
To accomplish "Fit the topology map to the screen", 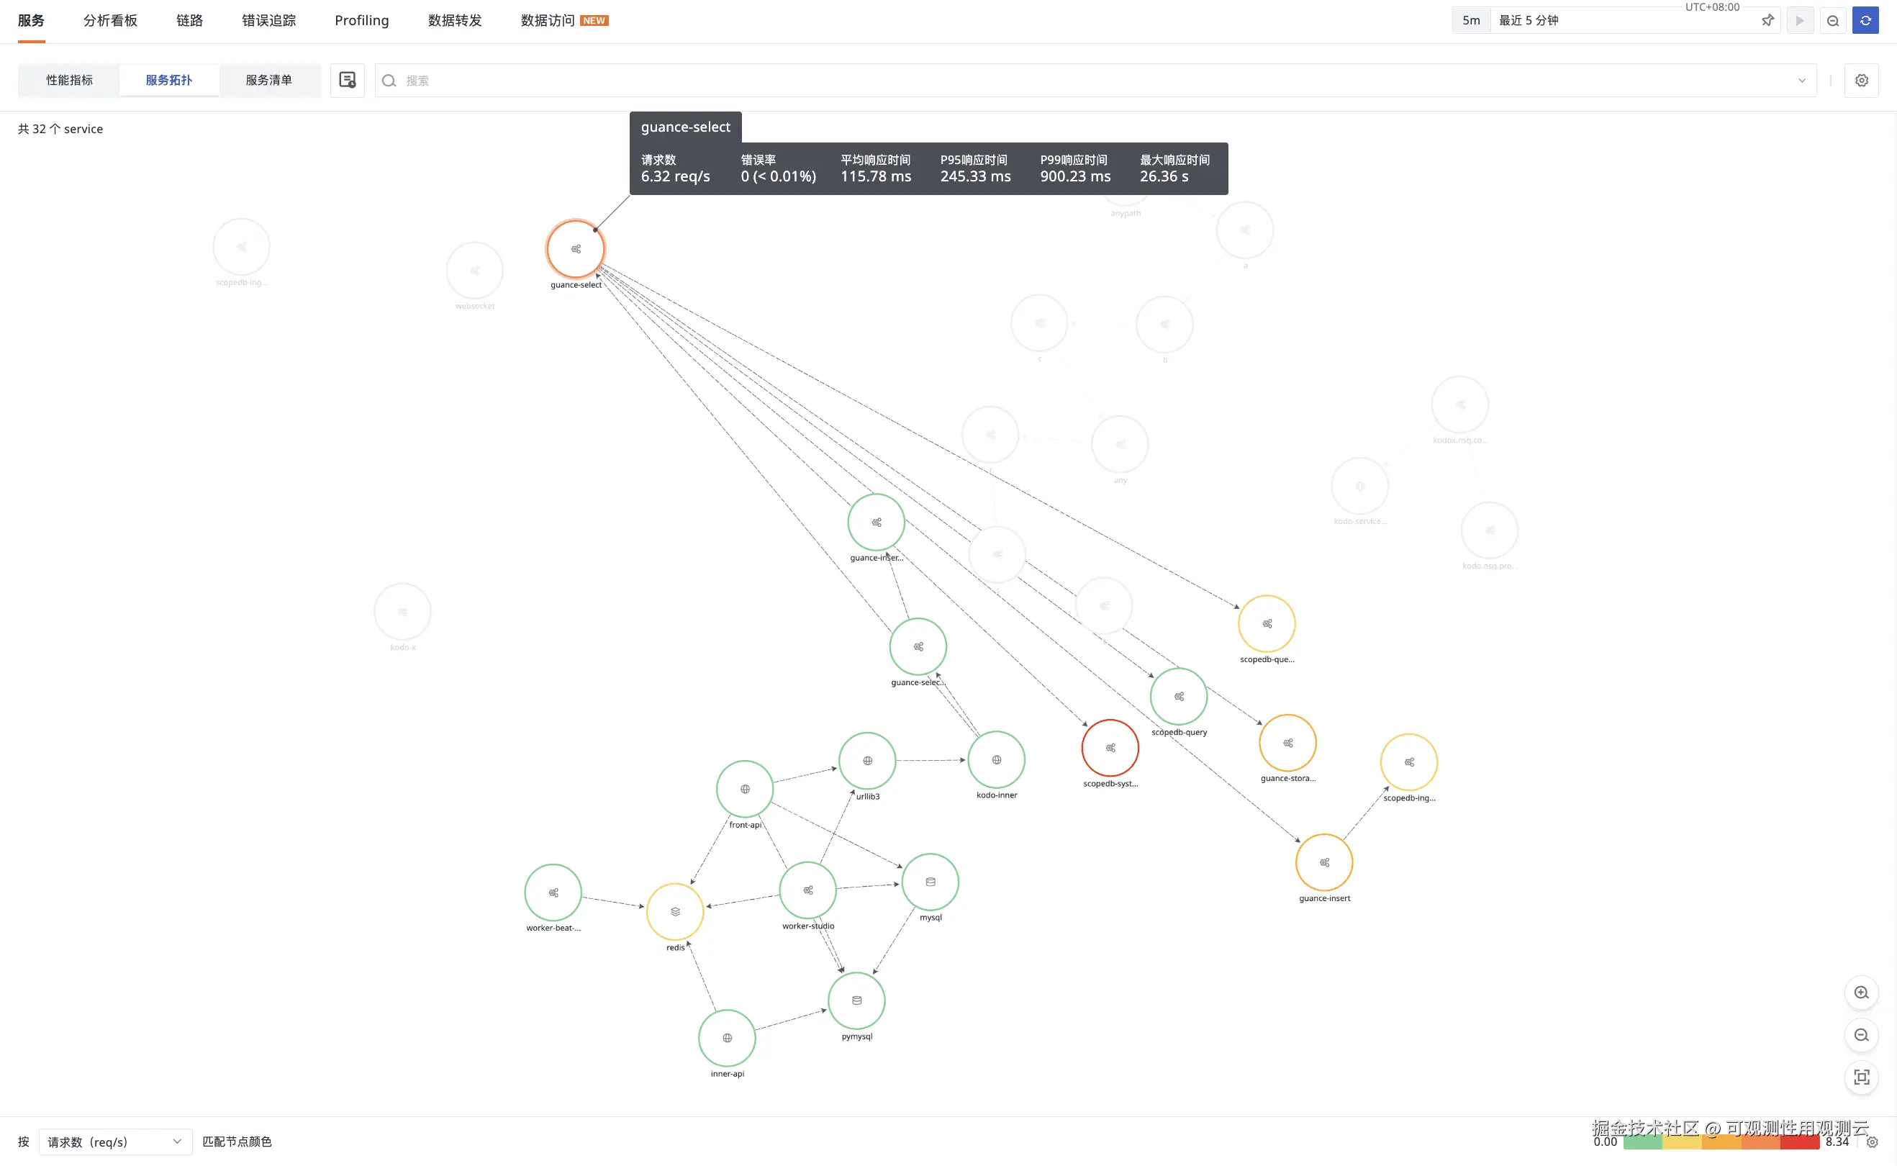I will (1861, 1077).
